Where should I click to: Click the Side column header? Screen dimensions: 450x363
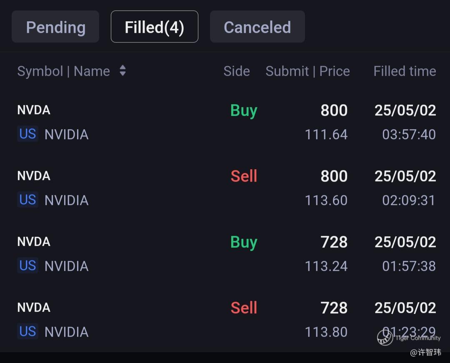point(236,71)
